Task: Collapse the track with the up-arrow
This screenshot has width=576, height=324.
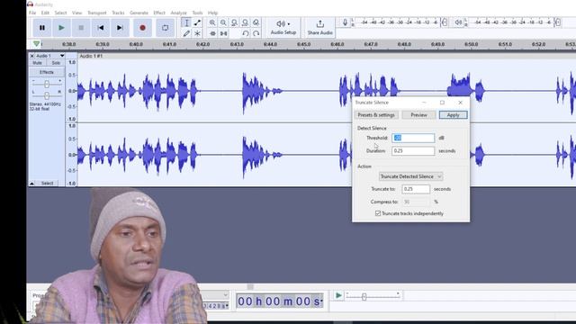Action: pos(32,183)
